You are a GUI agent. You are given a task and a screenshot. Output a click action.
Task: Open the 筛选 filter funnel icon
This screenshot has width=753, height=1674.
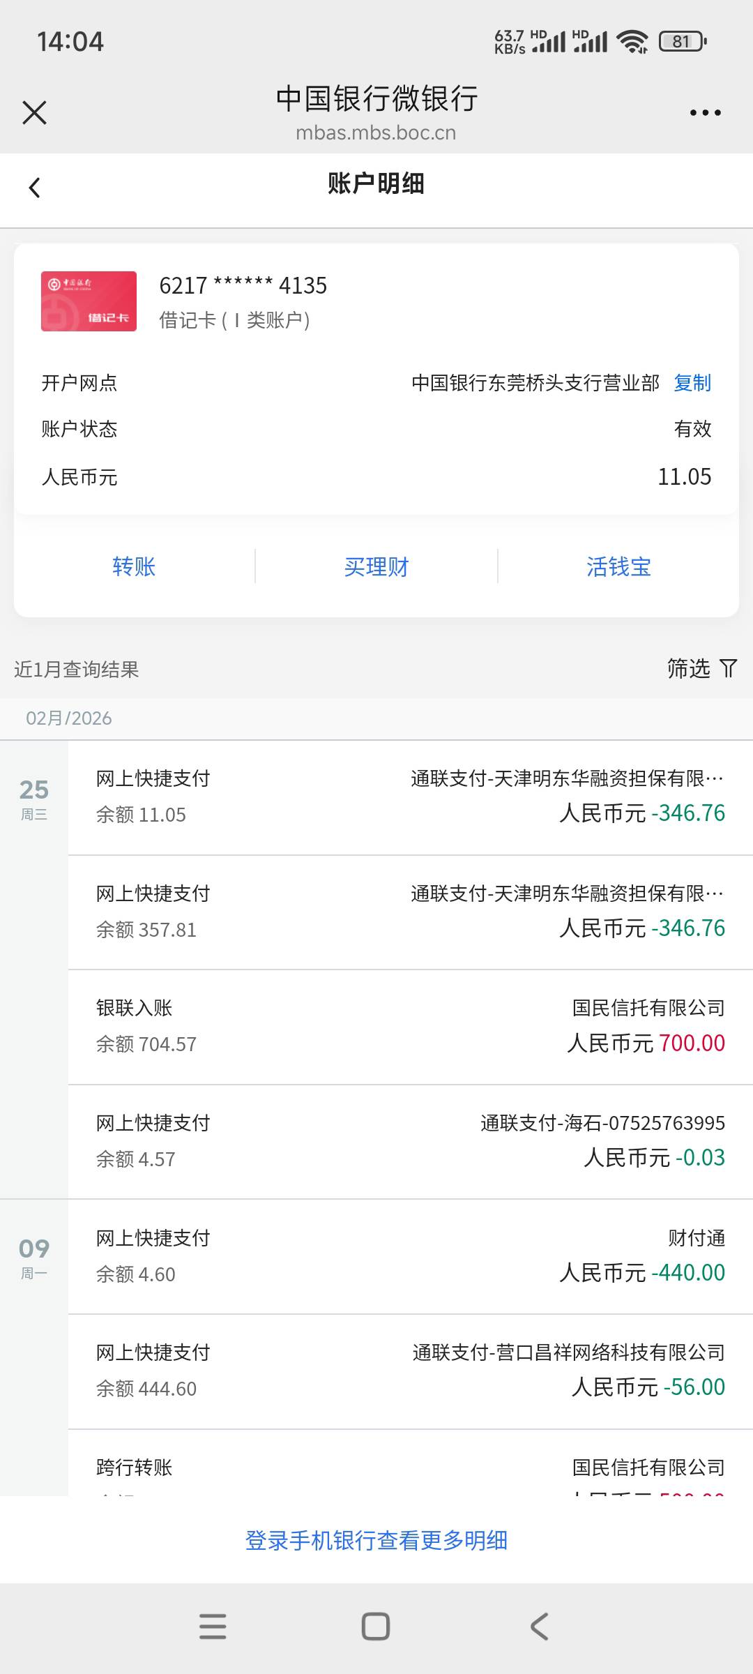point(728,668)
